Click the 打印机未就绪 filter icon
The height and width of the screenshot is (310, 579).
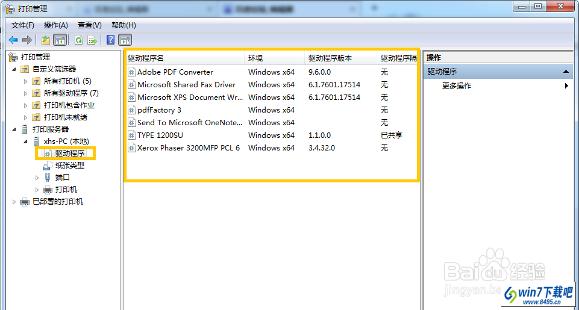(x=36, y=118)
